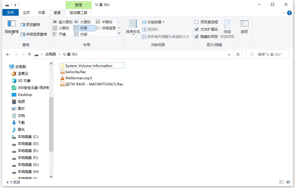Switch to 超大图标 (extra large icons) view

click(x=63, y=22)
